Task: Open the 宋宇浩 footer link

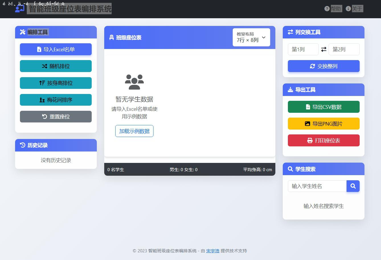Action: (x=213, y=251)
